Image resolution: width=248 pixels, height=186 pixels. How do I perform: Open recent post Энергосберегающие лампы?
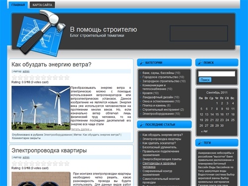[162, 159]
